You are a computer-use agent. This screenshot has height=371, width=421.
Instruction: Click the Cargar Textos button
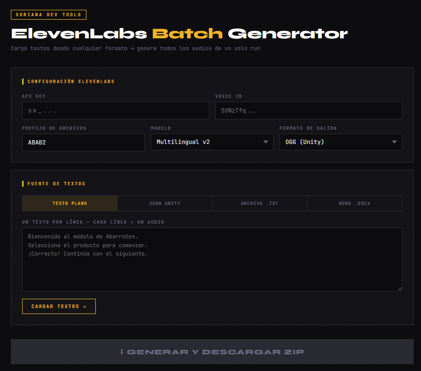(59, 306)
